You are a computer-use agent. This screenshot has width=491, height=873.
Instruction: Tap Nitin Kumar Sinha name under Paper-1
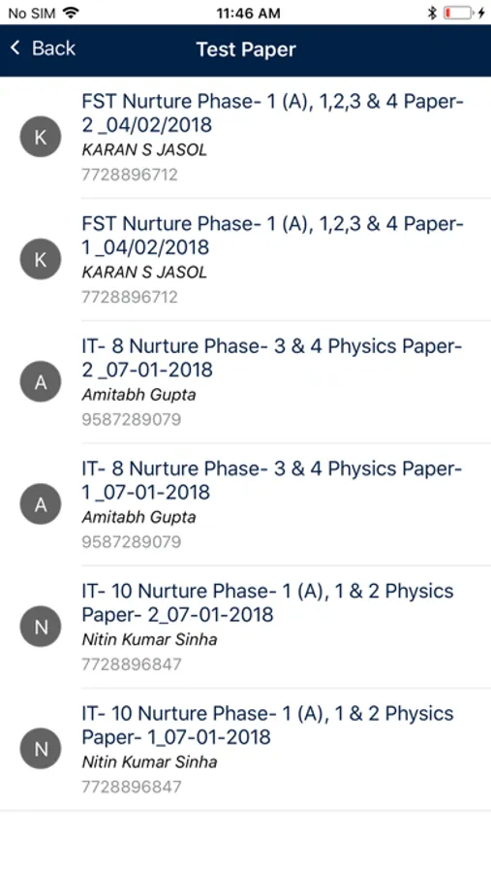tap(149, 761)
